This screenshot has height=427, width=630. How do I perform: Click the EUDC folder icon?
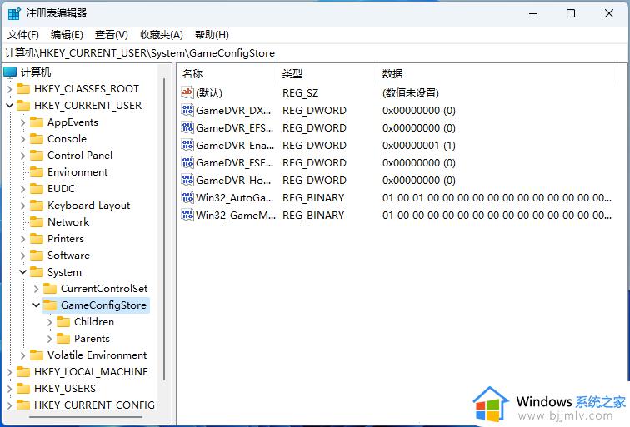tap(37, 189)
